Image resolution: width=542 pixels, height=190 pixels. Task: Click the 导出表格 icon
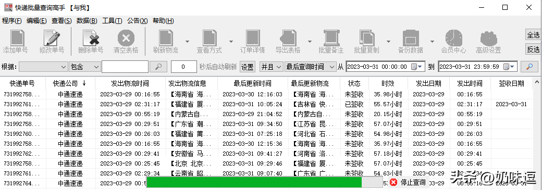point(288,38)
